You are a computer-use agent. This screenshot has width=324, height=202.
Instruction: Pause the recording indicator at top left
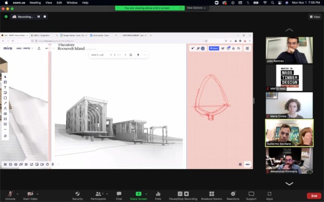click(x=39, y=17)
